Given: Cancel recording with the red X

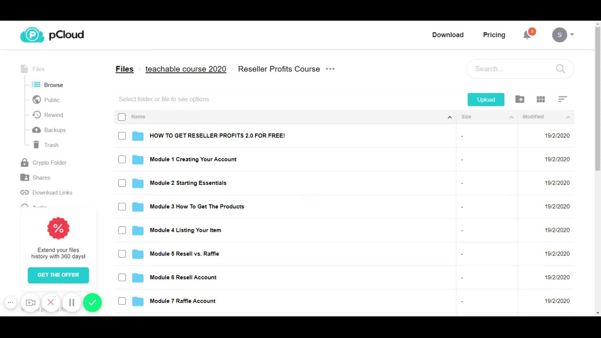Looking at the screenshot, I should tap(51, 303).
